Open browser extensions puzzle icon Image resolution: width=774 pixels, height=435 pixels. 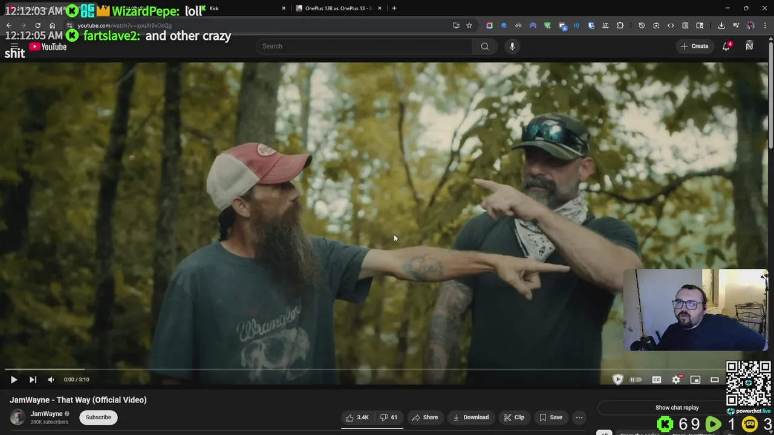620,25
